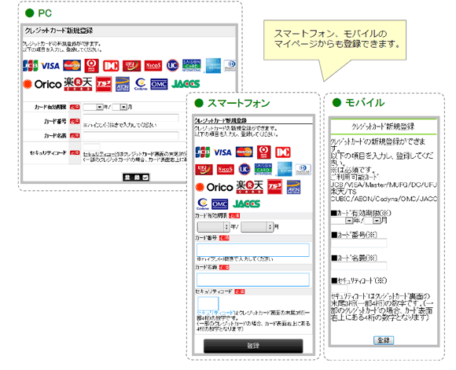The image size is (456, 370).
Task: Click the JCB logo in the smartphone panel
Action: (x=203, y=152)
